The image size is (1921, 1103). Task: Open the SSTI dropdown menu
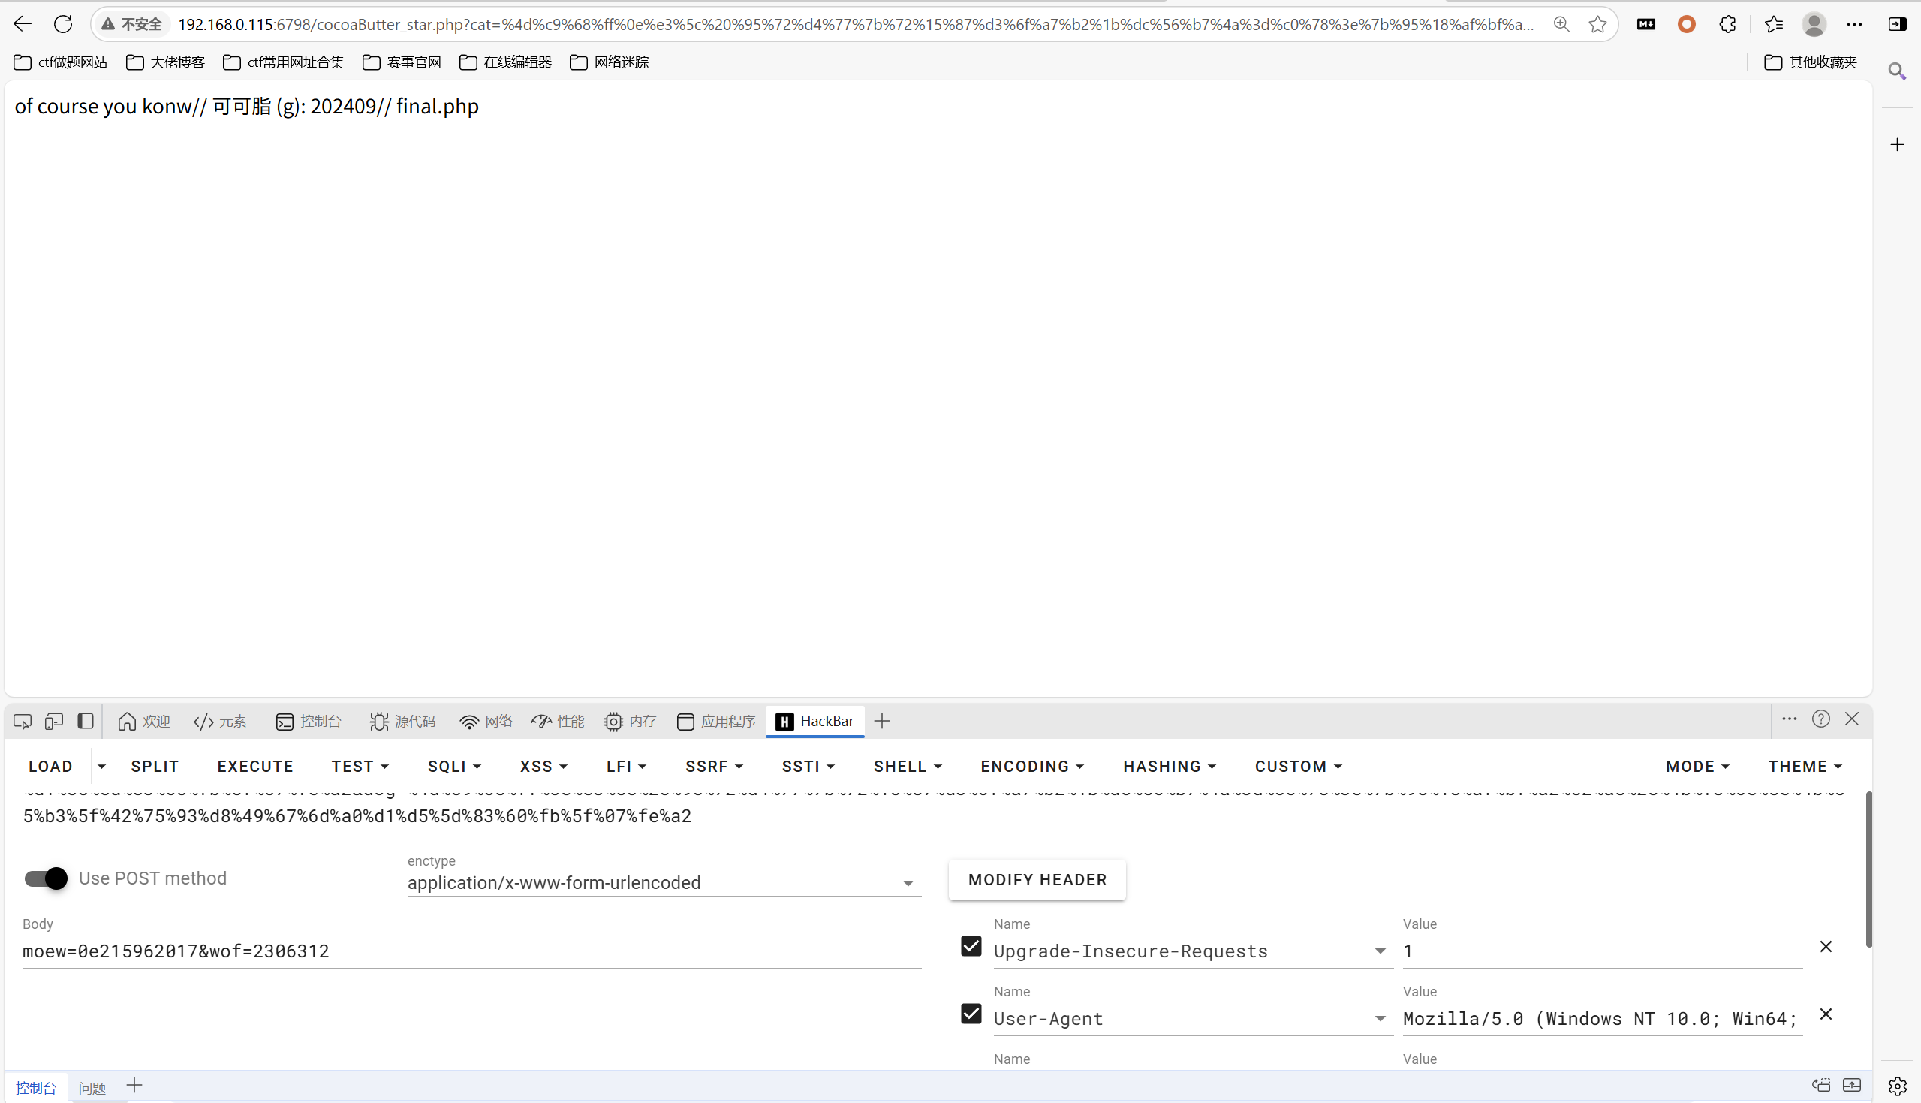(808, 767)
